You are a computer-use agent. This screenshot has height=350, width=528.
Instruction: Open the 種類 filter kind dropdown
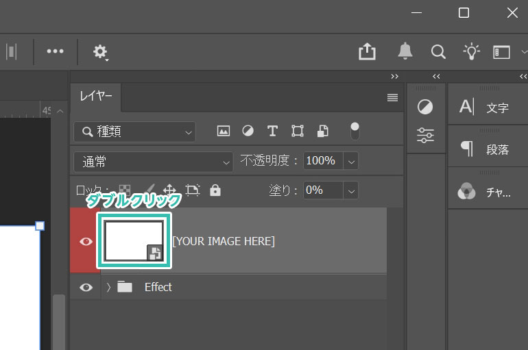click(x=135, y=132)
